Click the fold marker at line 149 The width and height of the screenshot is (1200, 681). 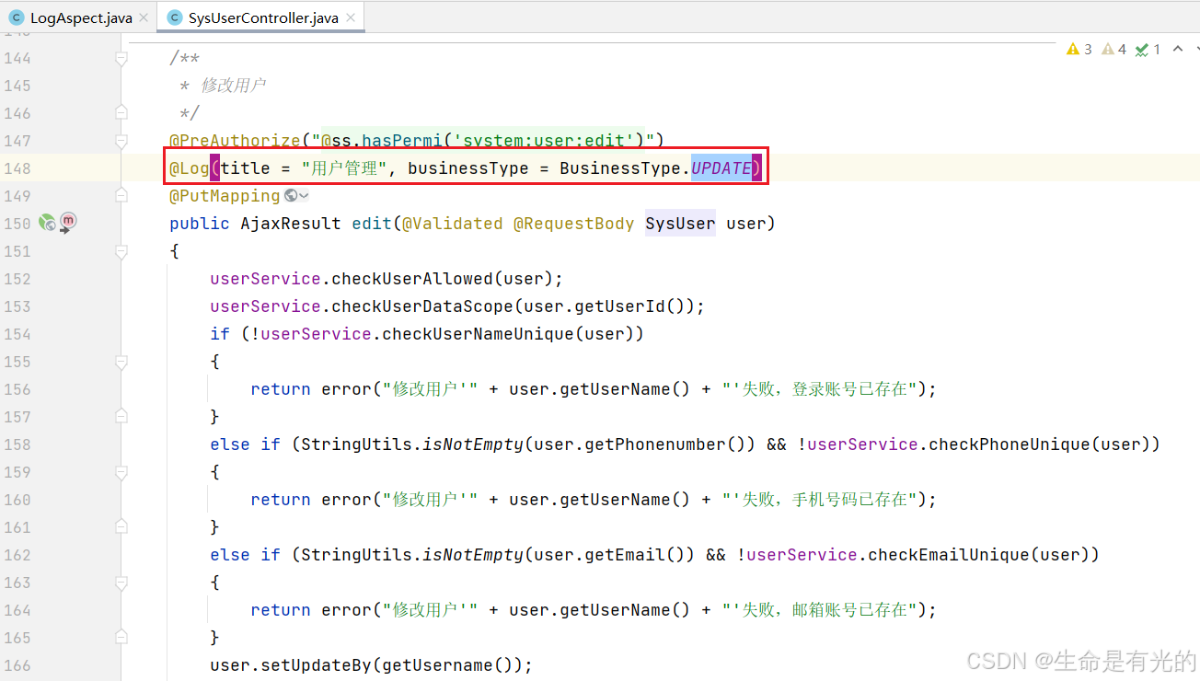(x=121, y=195)
